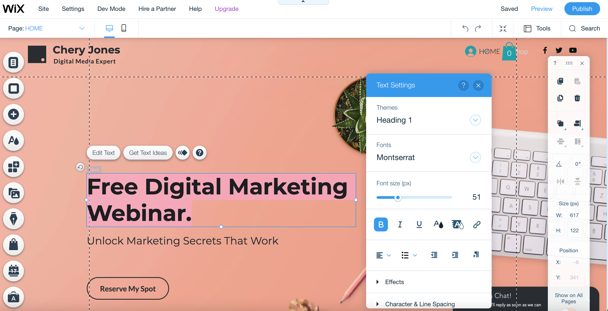Viewport: 608px width, 311px height.
Task: Open the Montserrat fonts dropdown
Action: click(x=476, y=157)
